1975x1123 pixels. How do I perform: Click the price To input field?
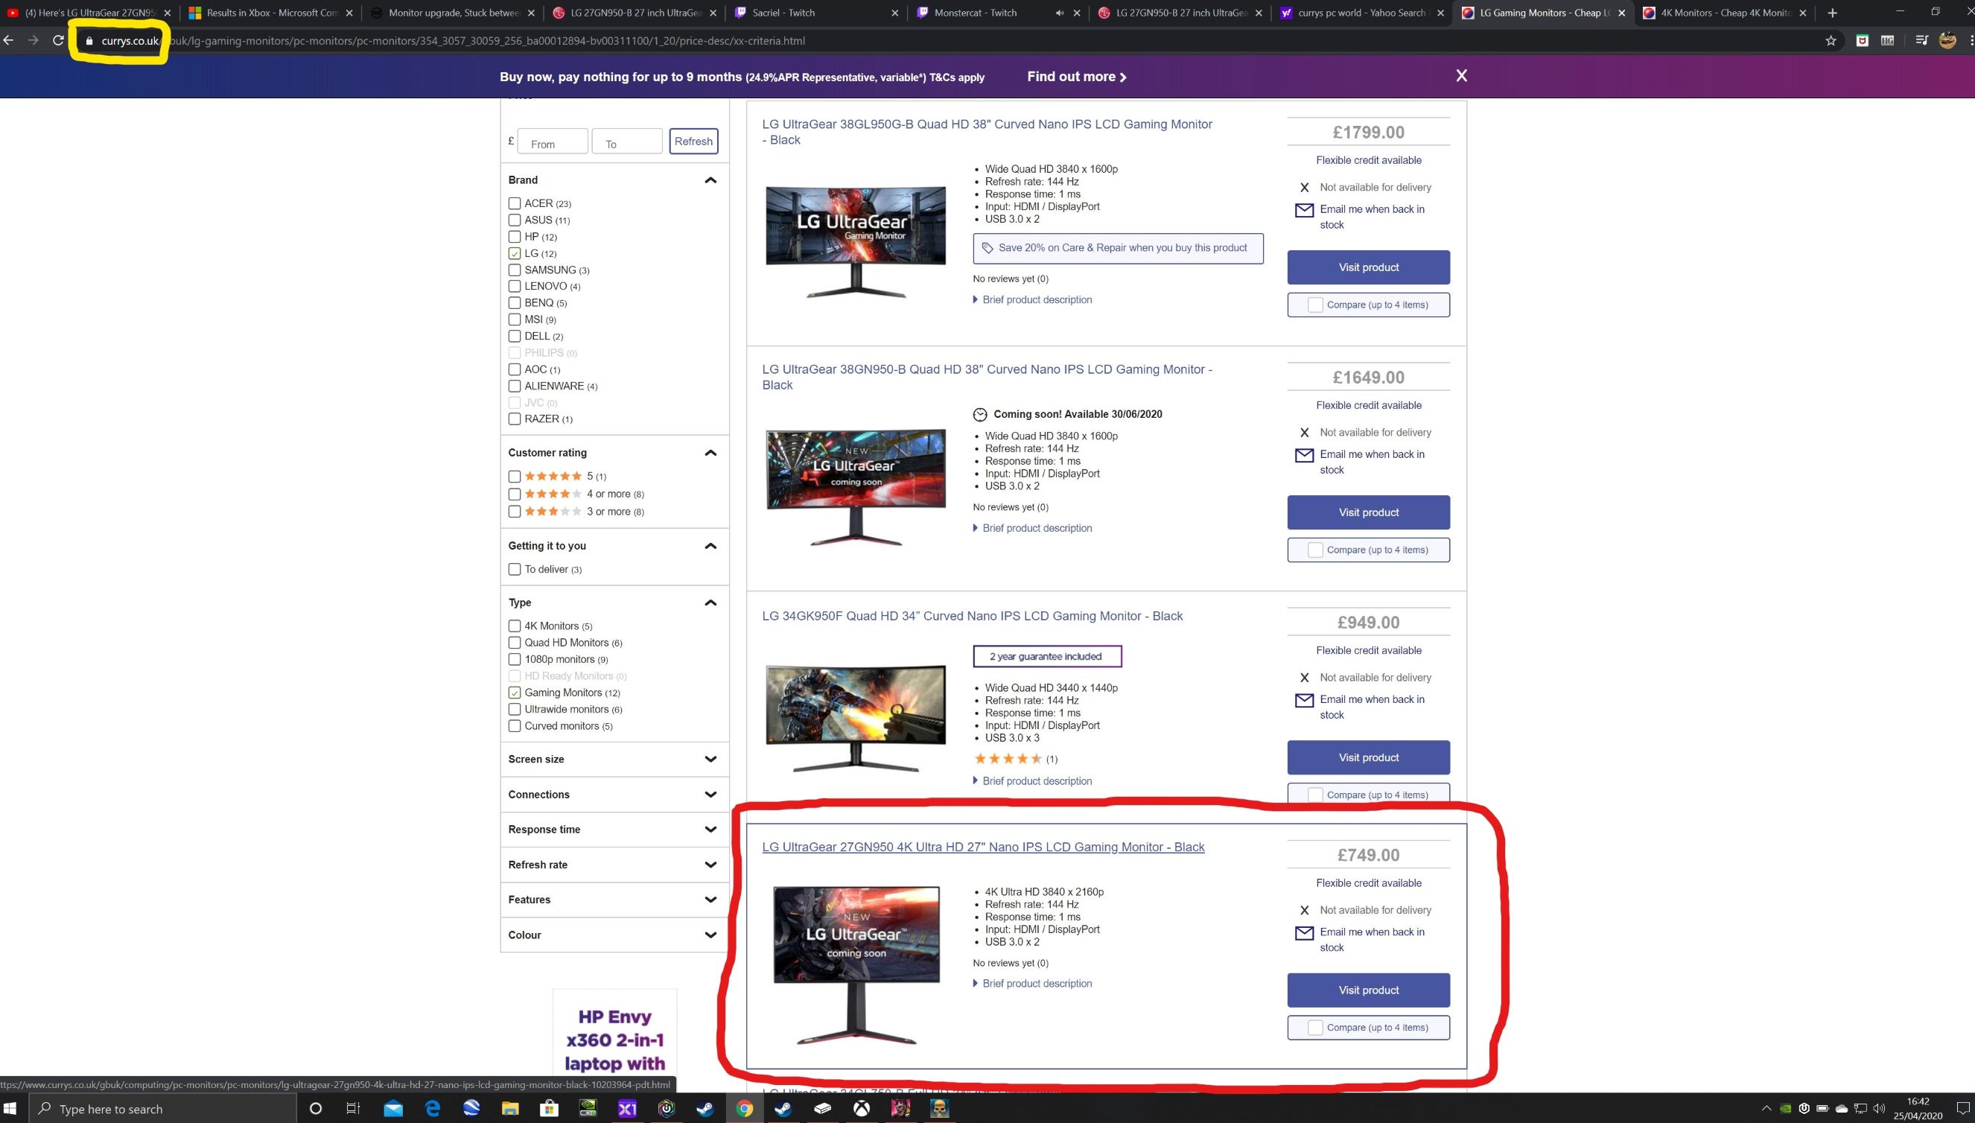(626, 142)
